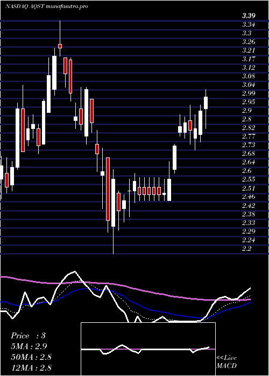Viewport: 269px width, 376px height.
Task: Click the 2.51 price axis label
Action: (249, 188)
